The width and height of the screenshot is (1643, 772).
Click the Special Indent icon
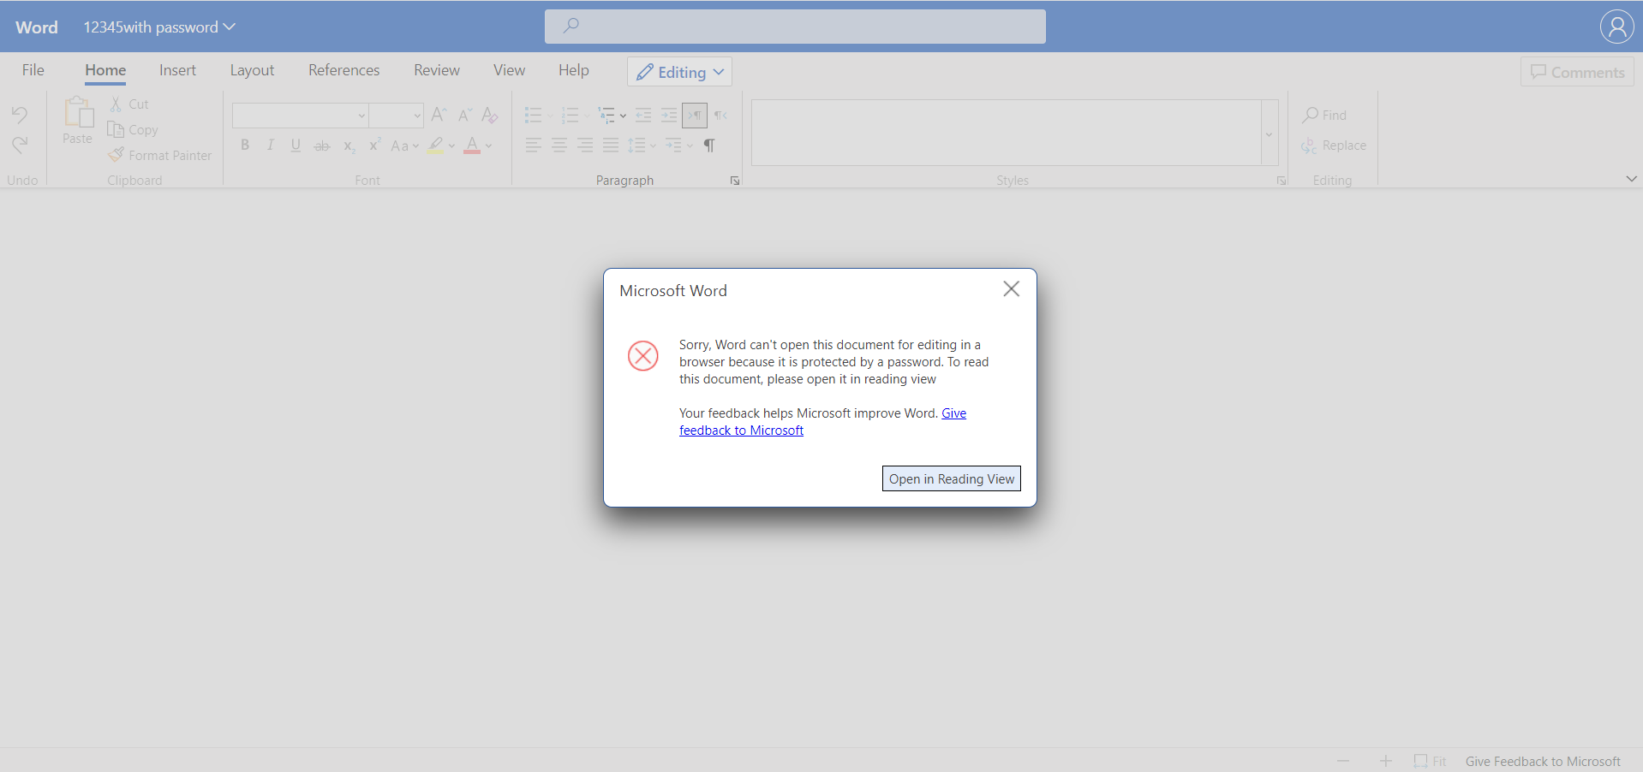coord(673,145)
